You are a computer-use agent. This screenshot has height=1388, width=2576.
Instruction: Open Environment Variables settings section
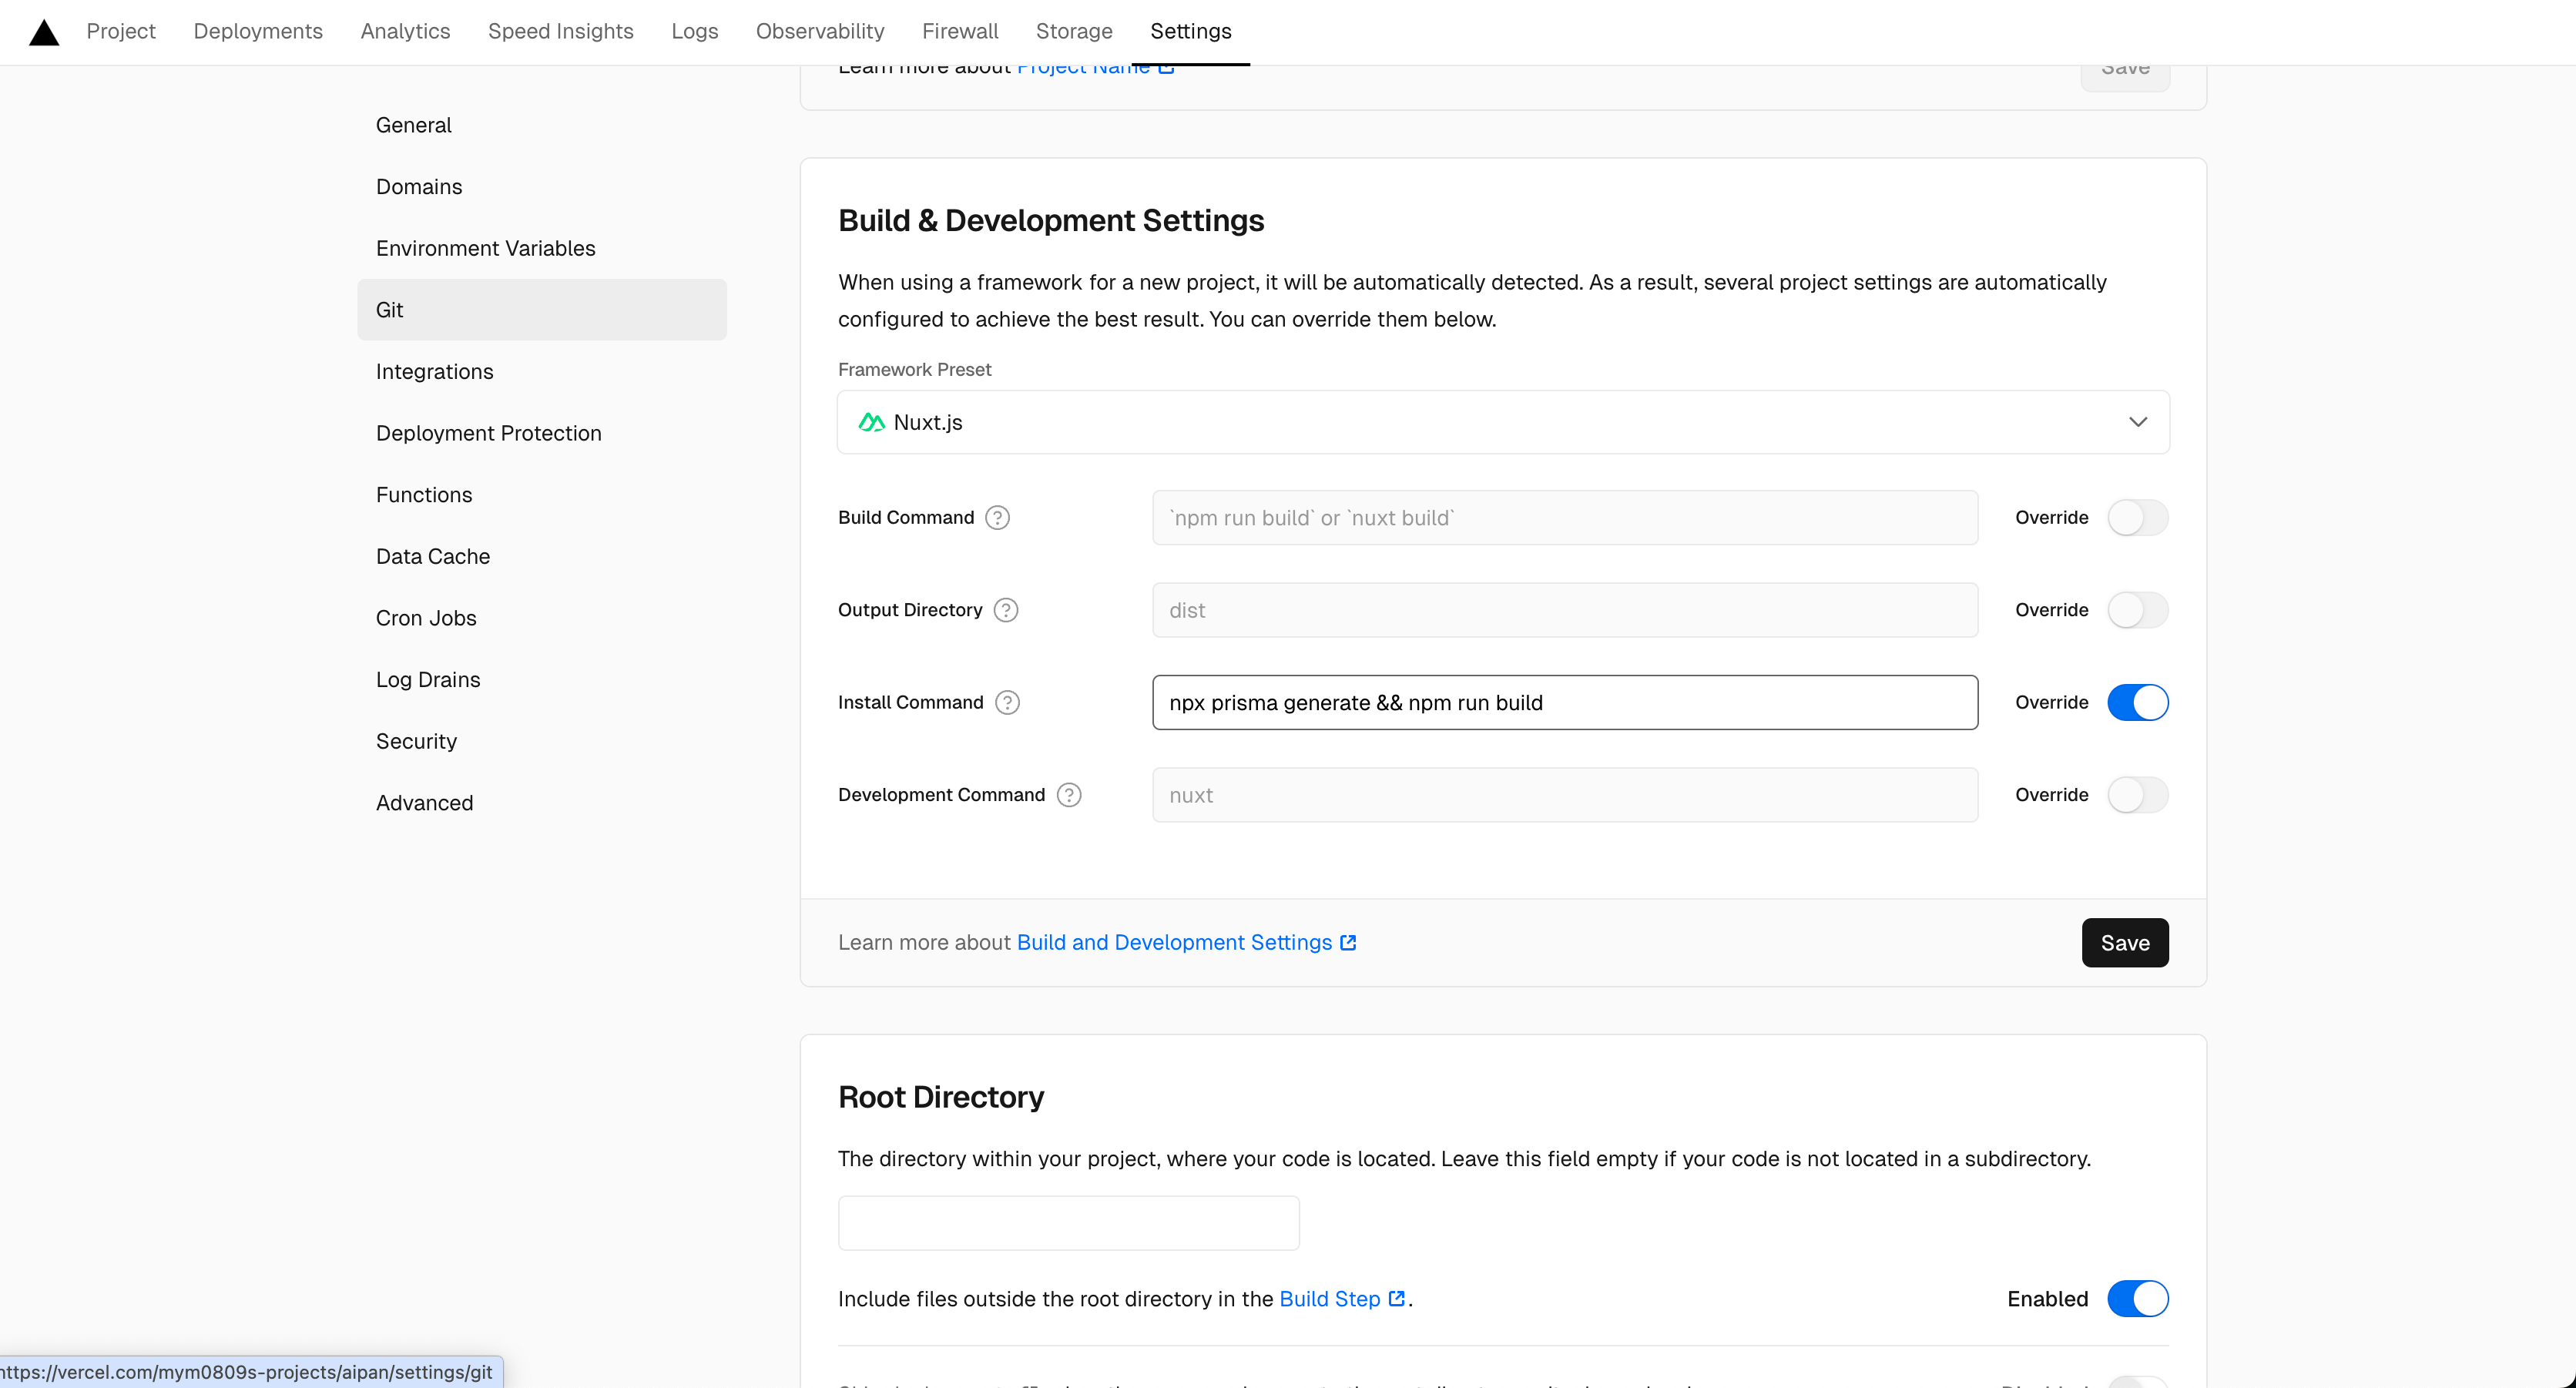485,248
